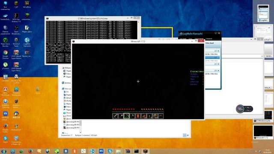Open Open Broadcaster desktop shortcut
Viewport: 274px width, 154px height.
coord(16,30)
